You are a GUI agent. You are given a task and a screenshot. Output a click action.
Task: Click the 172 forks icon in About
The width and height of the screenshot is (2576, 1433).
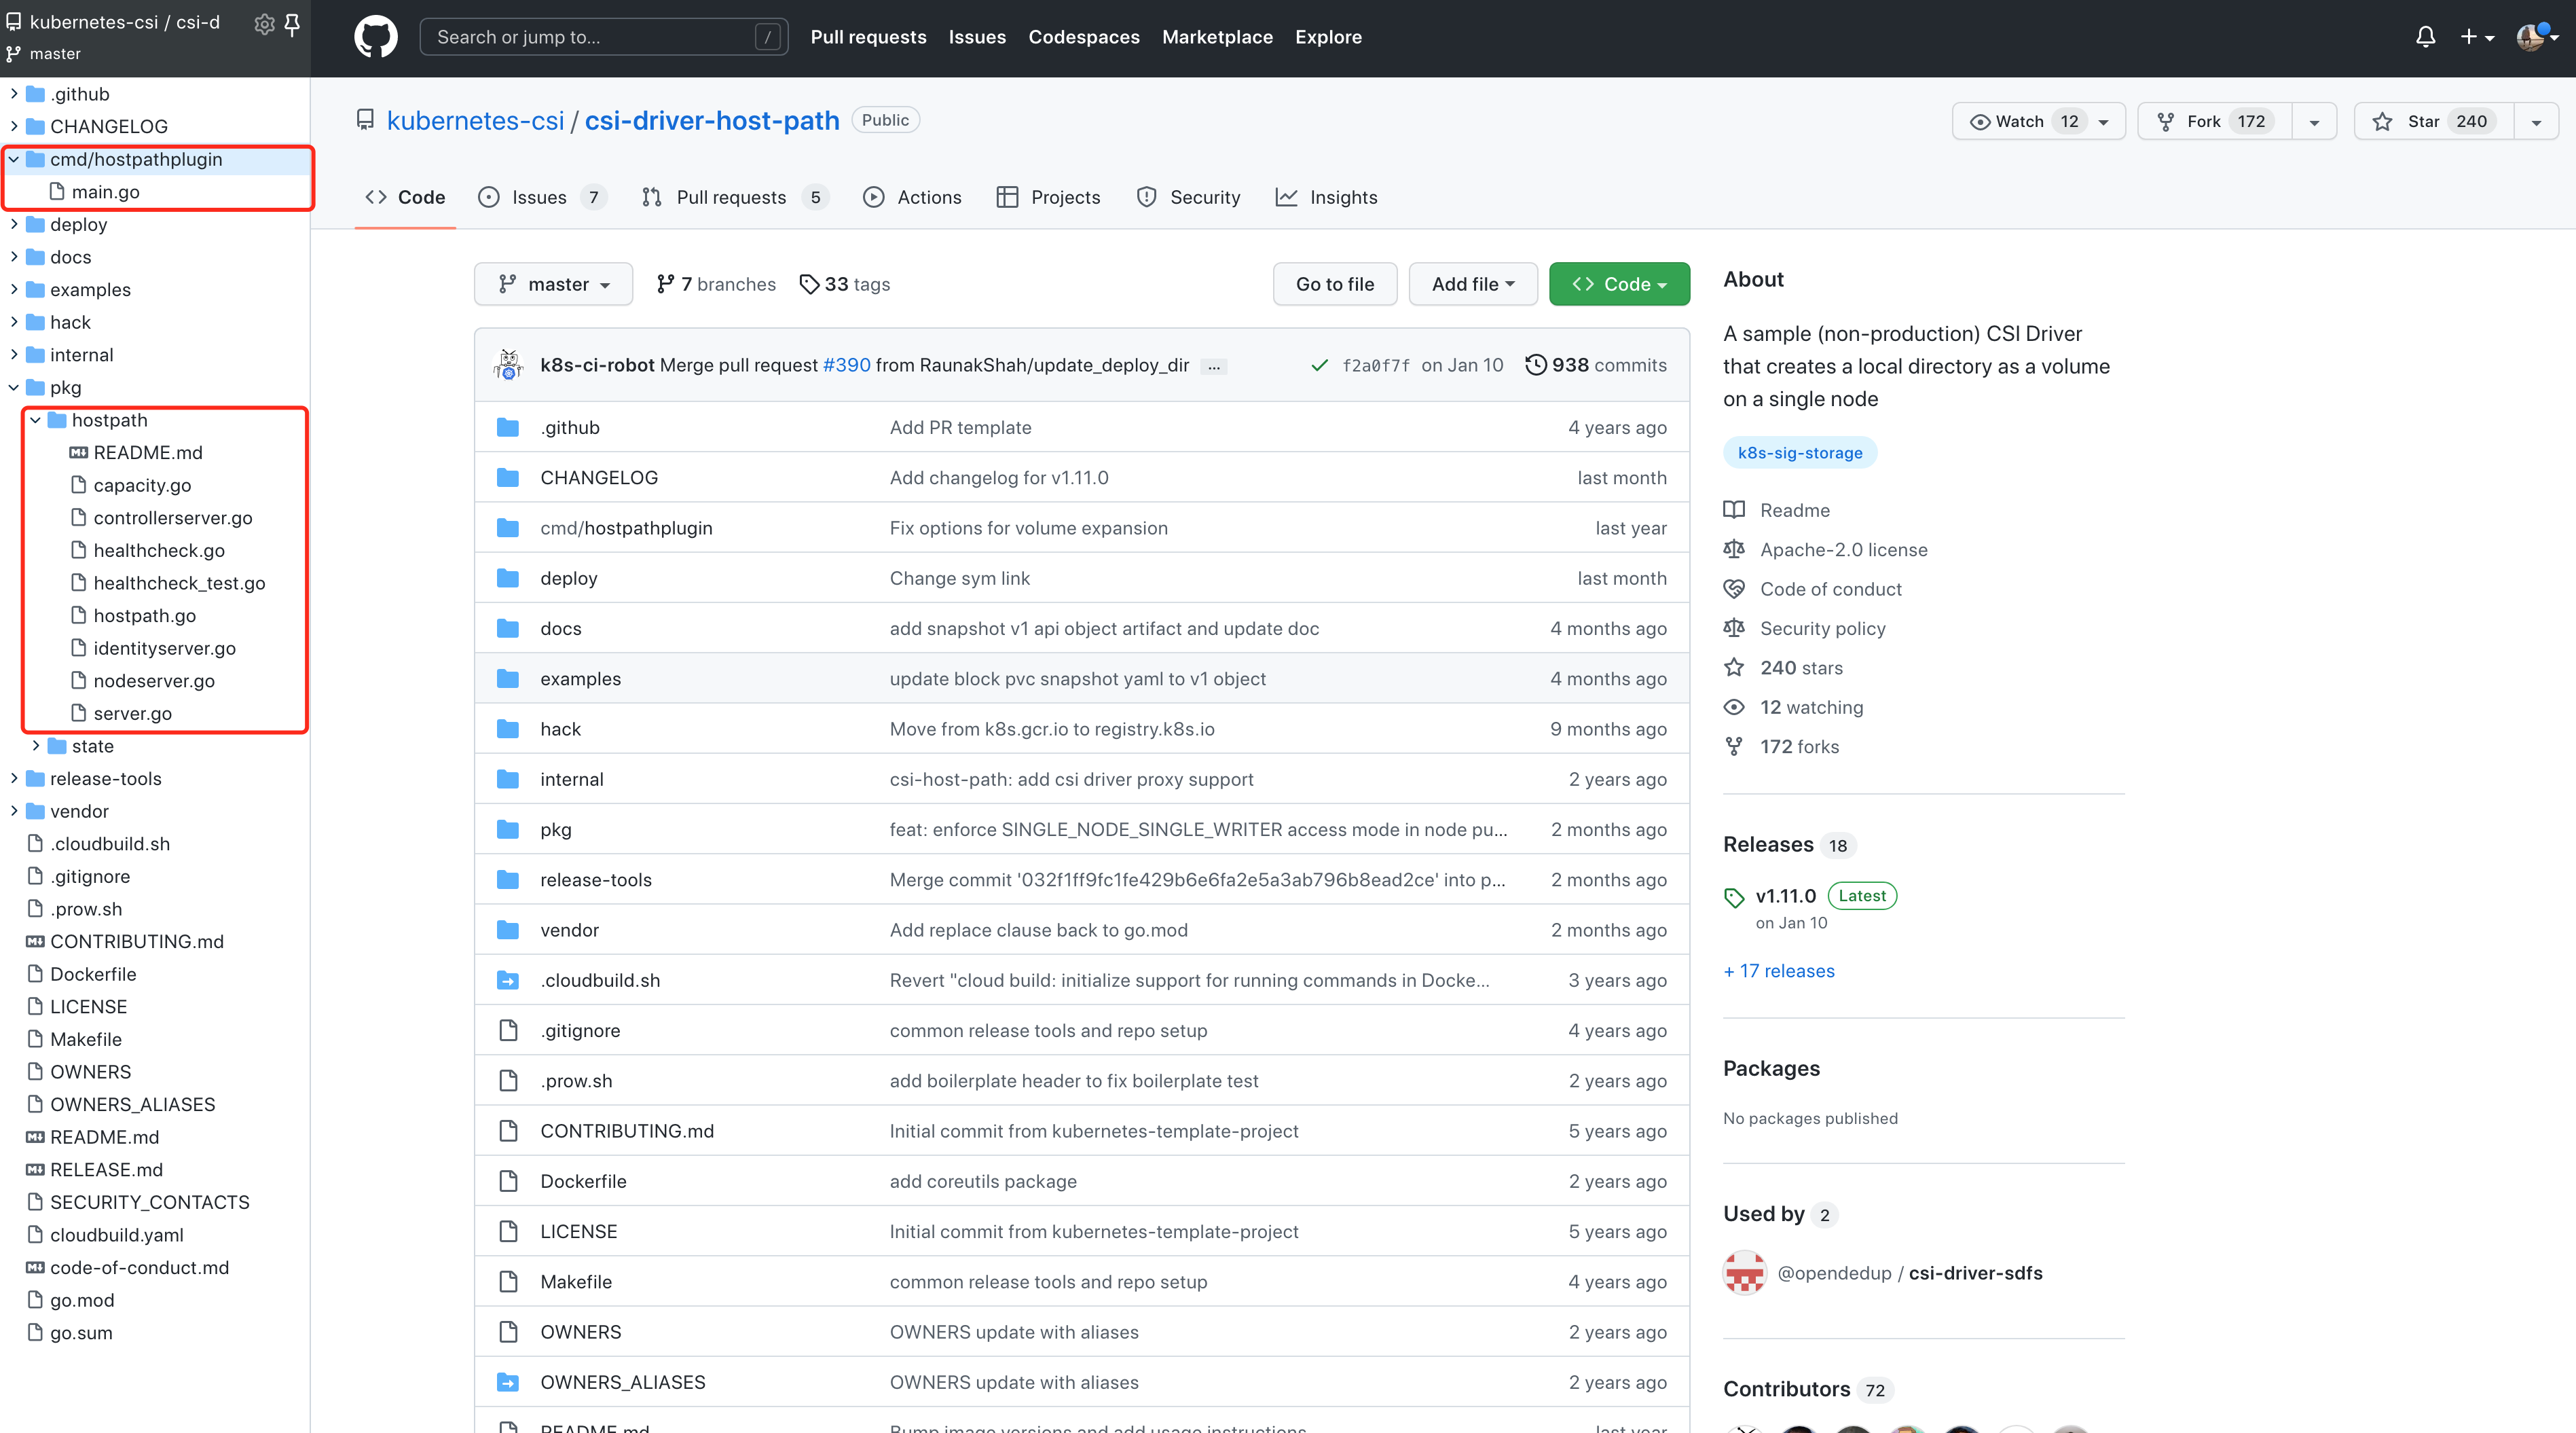[1734, 746]
